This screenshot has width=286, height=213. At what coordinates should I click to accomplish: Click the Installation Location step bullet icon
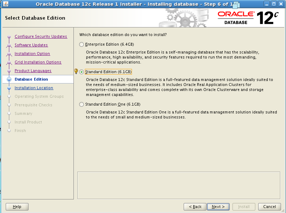point(9,88)
